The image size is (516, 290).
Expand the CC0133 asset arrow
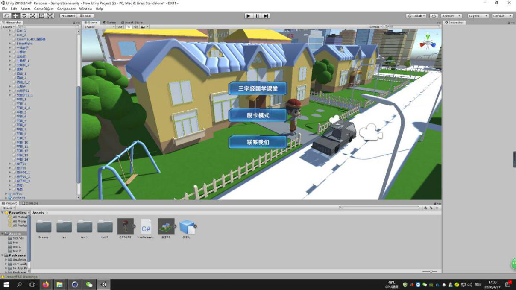coord(135,226)
